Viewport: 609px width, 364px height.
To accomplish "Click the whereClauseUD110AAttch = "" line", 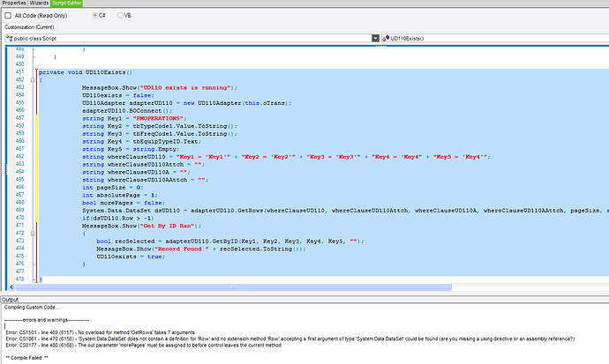I will coord(146,180).
